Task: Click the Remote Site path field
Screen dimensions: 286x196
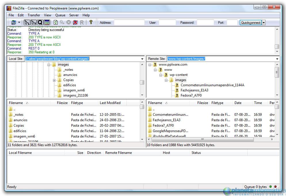Action: tap(221, 59)
